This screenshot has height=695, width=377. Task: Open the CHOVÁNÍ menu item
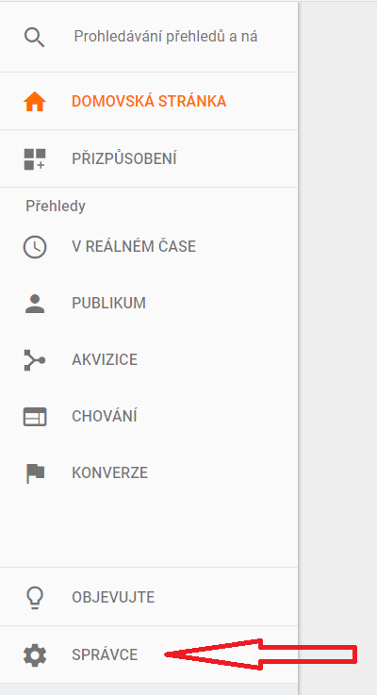point(104,416)
